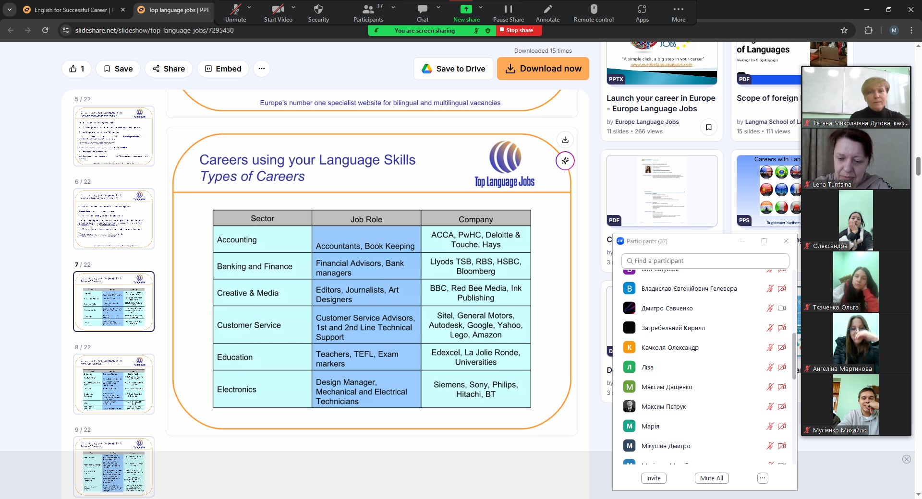
Task: Click the participants list scrollbar
Action: (x=793, y=355)
